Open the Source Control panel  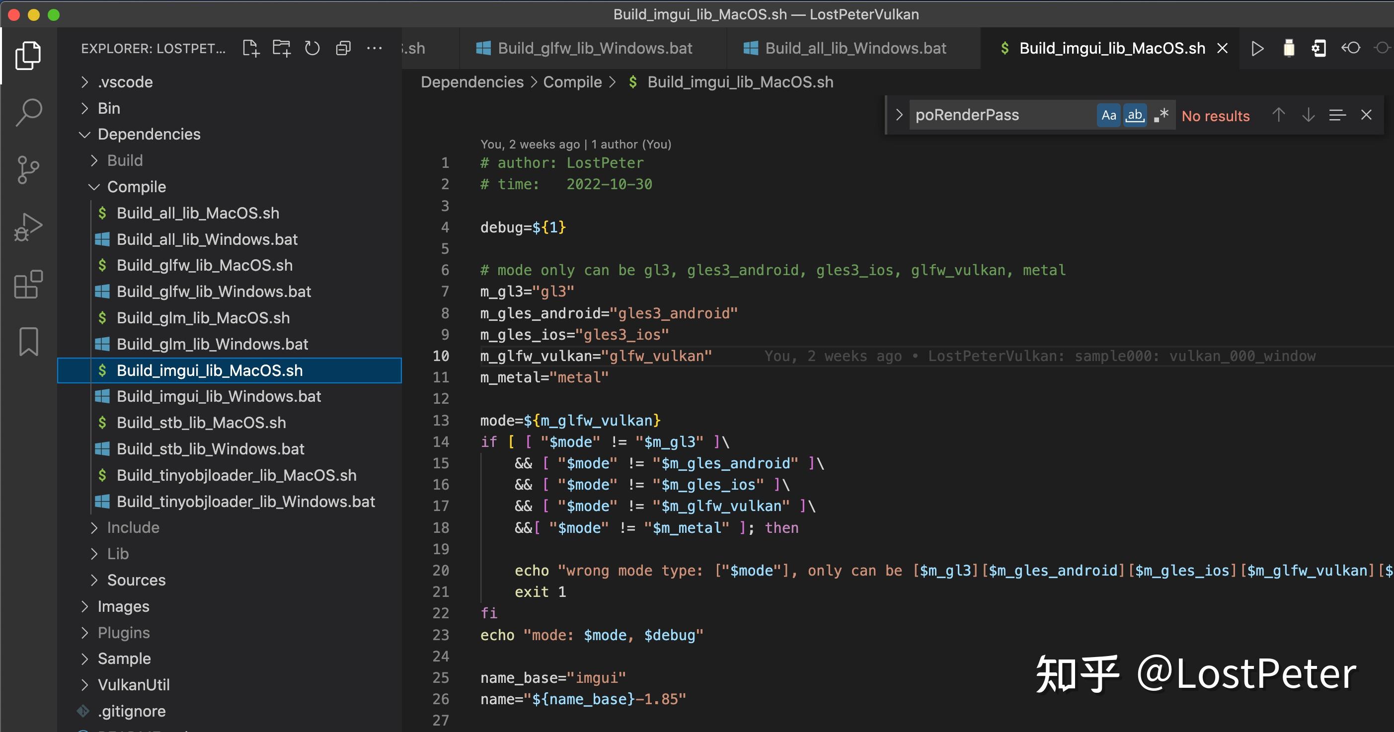coord(28,170)
